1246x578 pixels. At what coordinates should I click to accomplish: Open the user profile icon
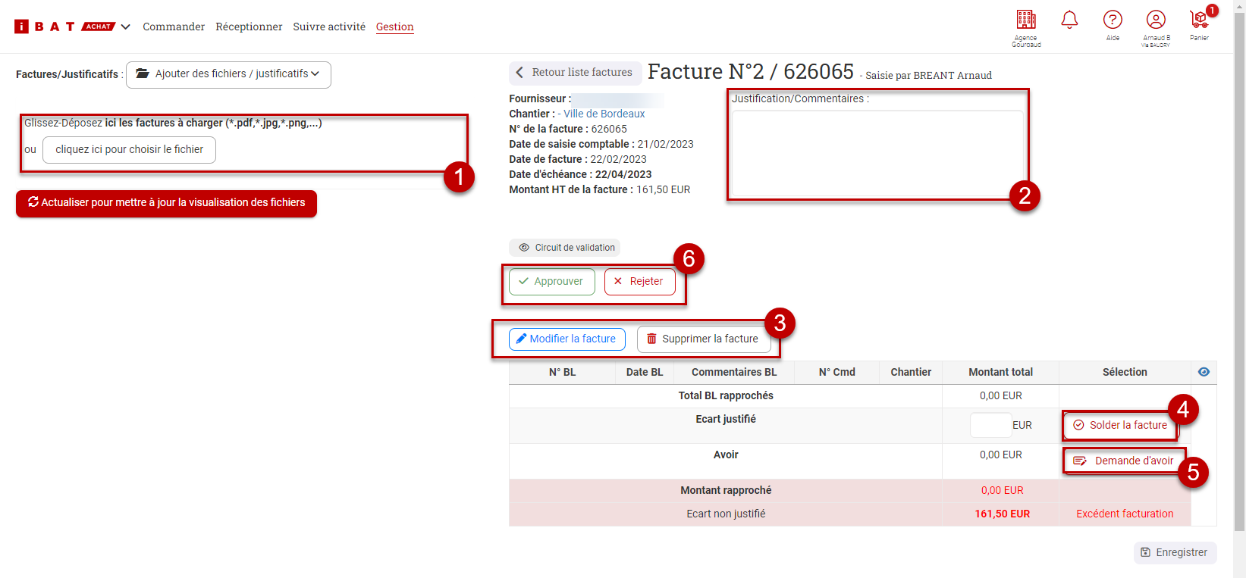(x=1156, y=20)
